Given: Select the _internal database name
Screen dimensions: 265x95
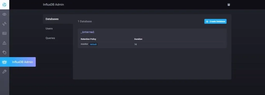Looking at the screenshot, I should (87, 32).
